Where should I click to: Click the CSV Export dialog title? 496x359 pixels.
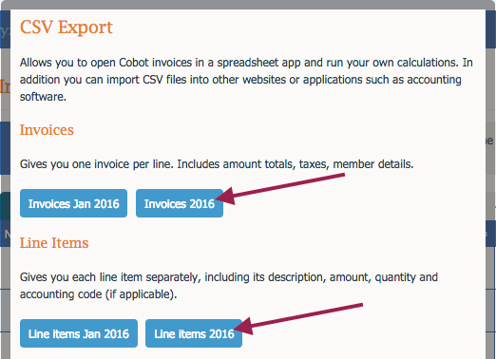click(67, 27)
